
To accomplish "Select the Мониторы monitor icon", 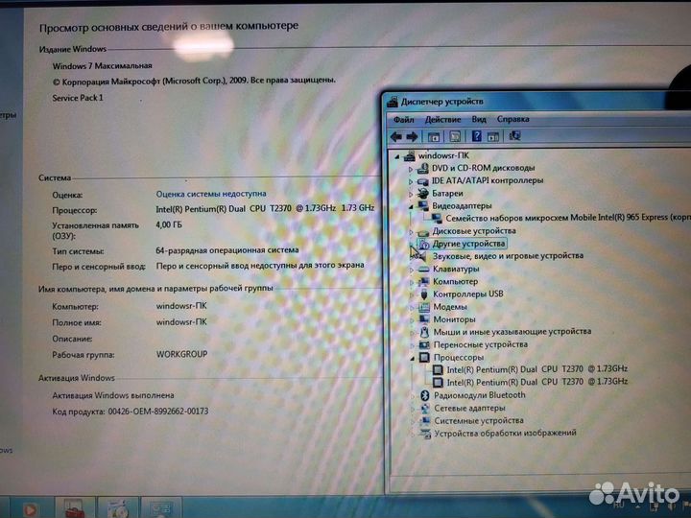I will point(424,319).
